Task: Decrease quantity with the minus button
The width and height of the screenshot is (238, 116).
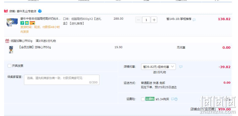Action: [x=139, y=20]
